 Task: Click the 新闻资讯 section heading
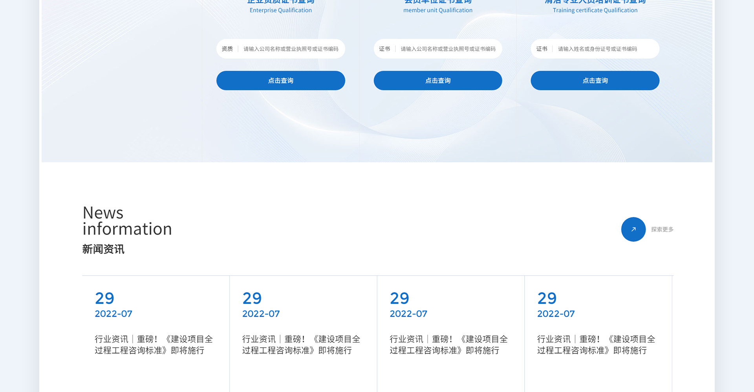pyautogui.click(x=103, y=249)
